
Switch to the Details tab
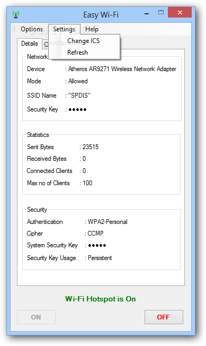[x=30, y=44]
